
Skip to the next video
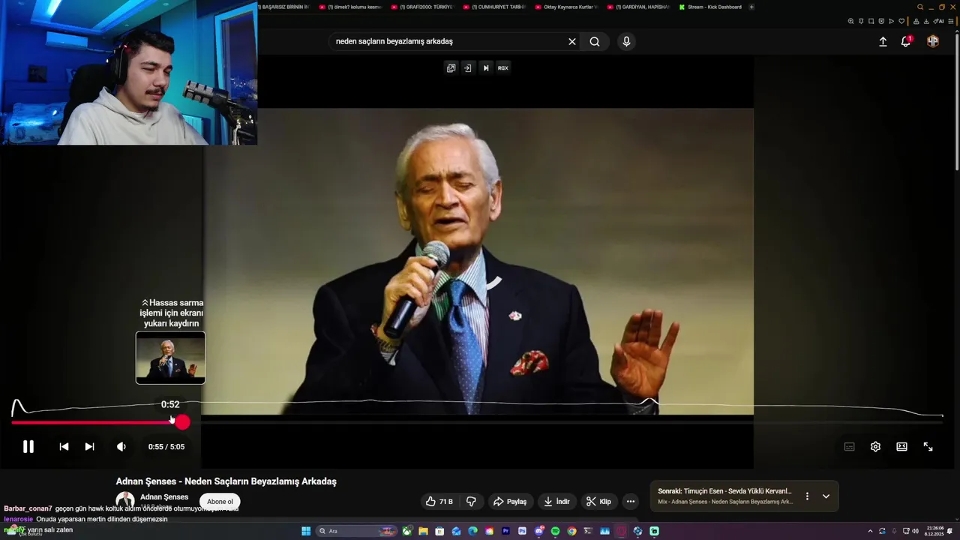click(x=89, y=447)
